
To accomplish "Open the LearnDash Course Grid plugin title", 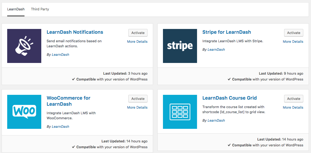I will tap(230, 98).
